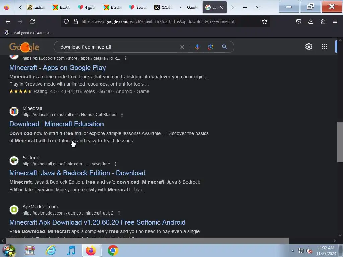Go back to the previous page
This screenshot has width=343, height=257.
coord(8,22)
